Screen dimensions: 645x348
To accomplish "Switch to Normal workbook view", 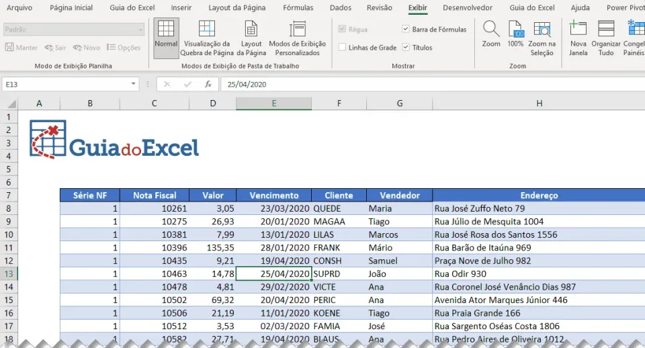I will click(166, 38).
